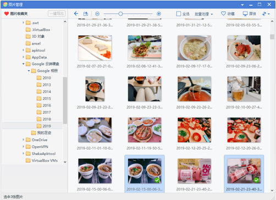Select muffin photo 2019-02-21-23-40-2

coord(194,171)
